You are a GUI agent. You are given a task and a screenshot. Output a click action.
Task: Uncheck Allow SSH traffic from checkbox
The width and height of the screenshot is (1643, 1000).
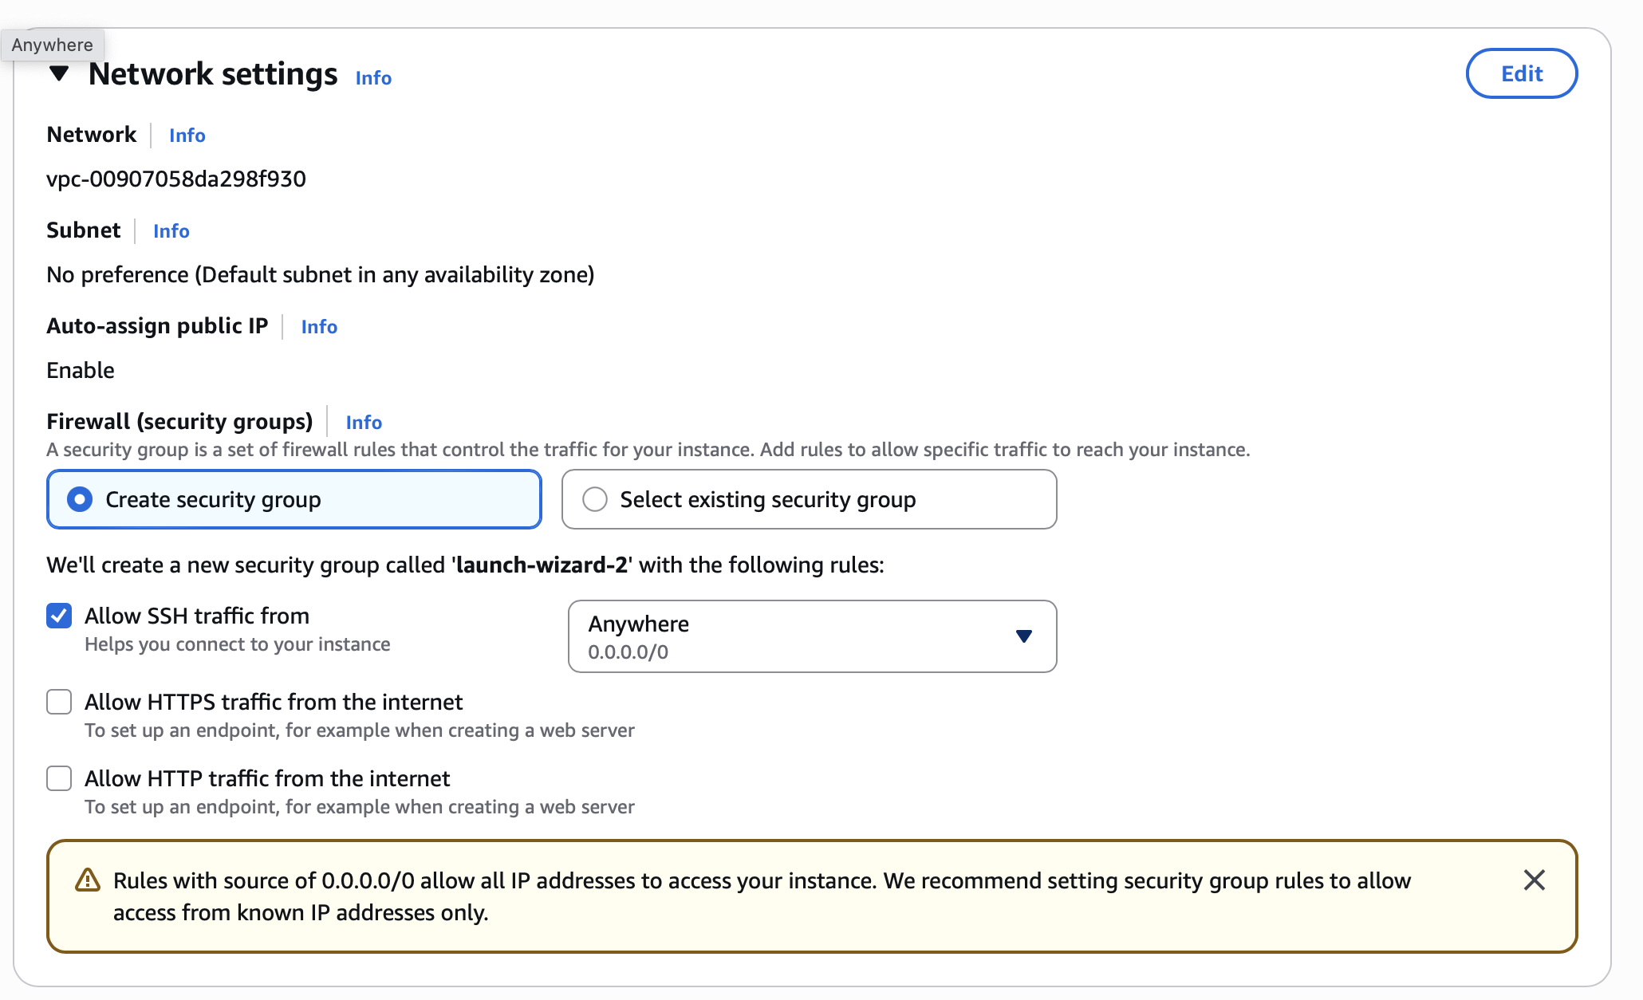(x=59, y=616)
